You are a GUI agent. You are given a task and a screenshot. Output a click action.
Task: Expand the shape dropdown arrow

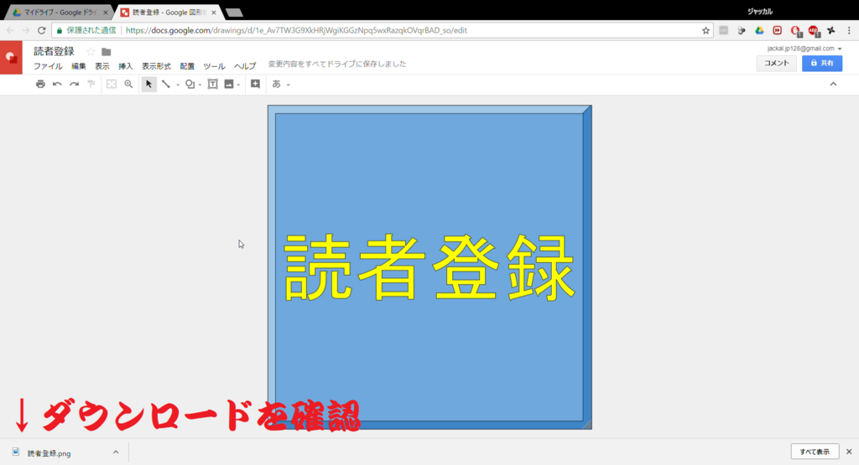coord(200,85)
